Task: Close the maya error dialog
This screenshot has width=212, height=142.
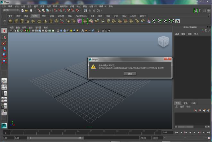Action: click(168, 59)
